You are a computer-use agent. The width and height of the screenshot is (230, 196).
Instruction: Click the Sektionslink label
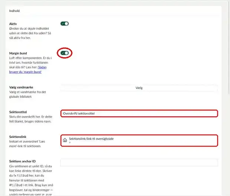[17, 137]
